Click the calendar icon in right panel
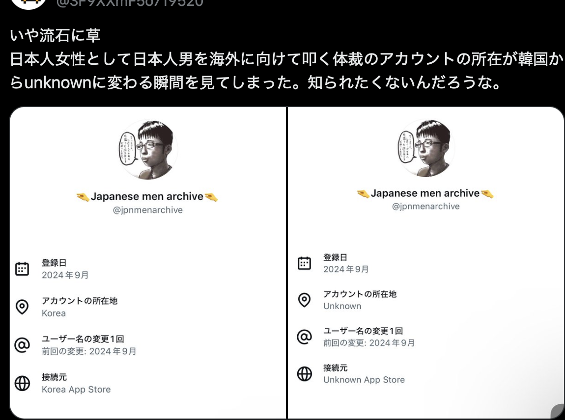Image resolution: width=565 pixels, height=420 pixels. click(304, 263)
